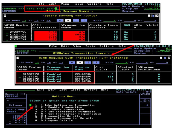The image size is (175, 131).
Task: Click up arrow in Regions Summary for TIVPLEX
Action: click(x=76, y=20)
